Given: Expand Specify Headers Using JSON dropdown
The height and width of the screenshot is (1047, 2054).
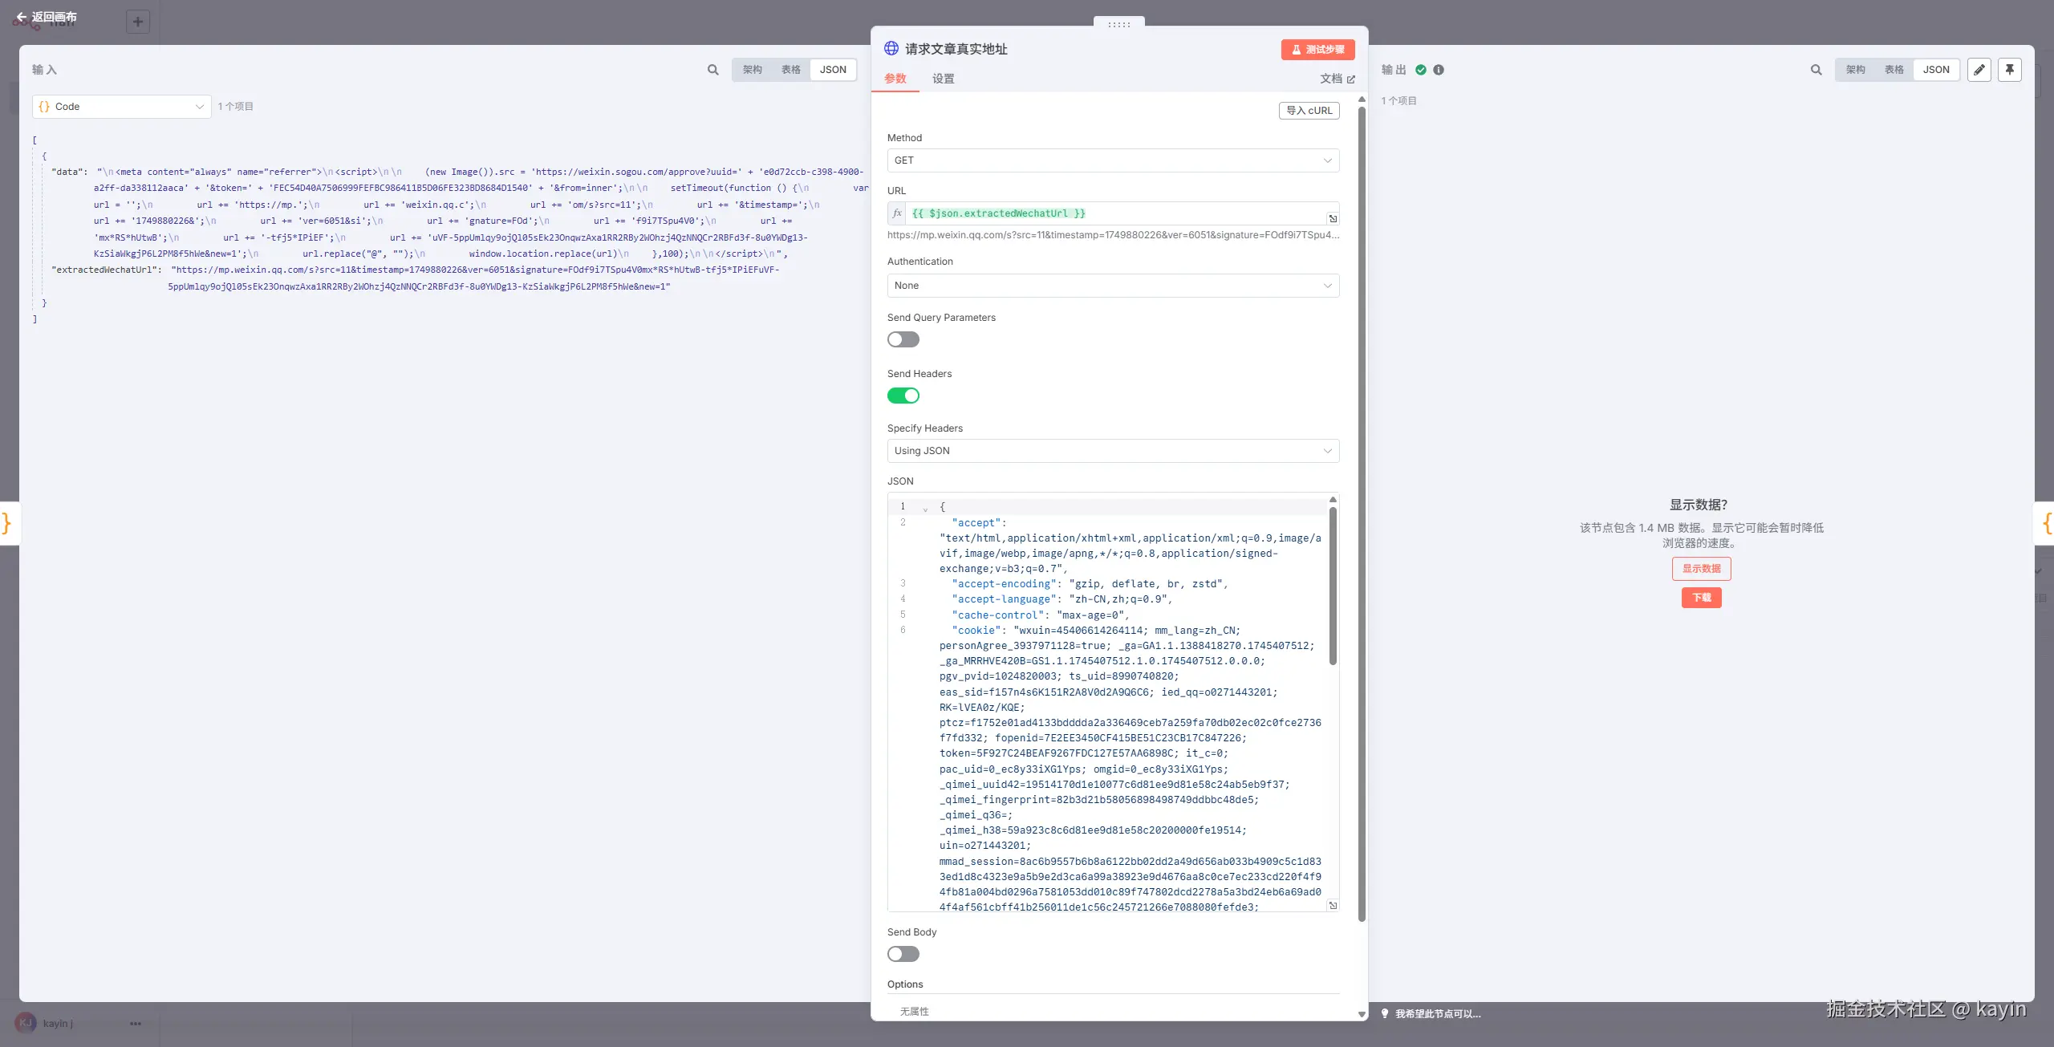Looking at the screenshot, I should tap(1113, 451).
